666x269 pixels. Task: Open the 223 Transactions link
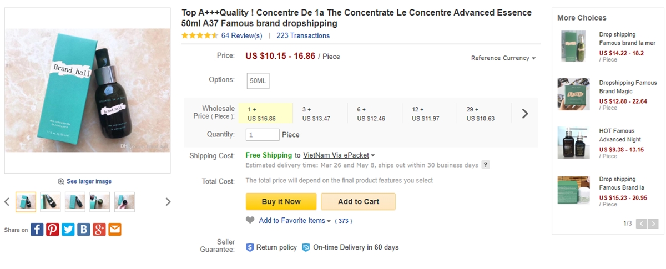(x=303, y=35)
